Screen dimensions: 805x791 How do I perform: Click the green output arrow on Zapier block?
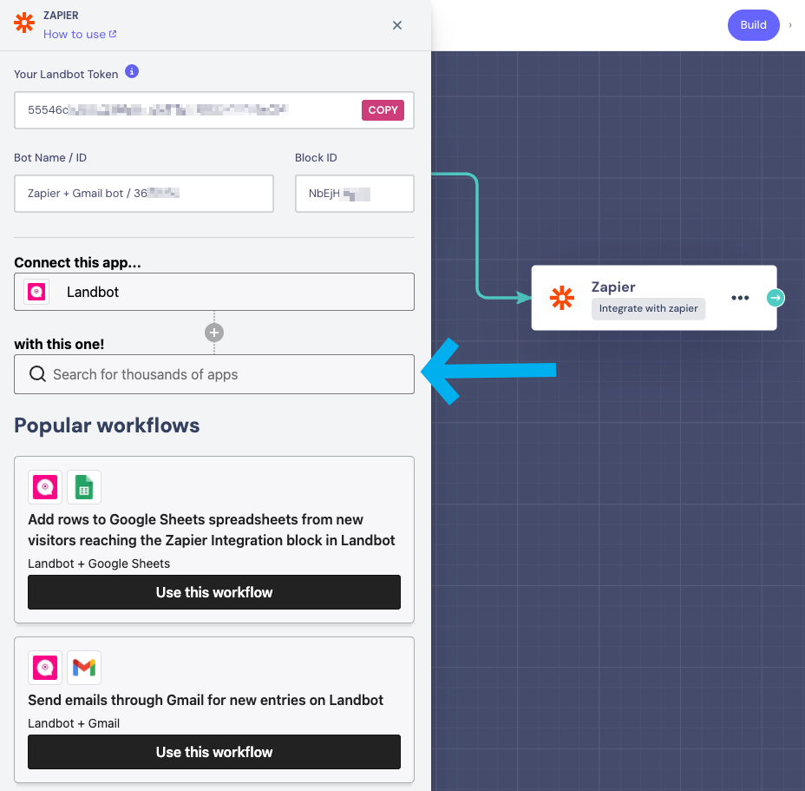776,298
